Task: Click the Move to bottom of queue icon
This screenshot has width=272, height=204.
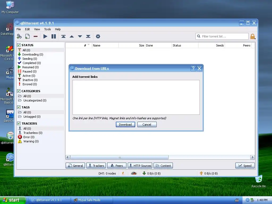Action: (88, 36)
